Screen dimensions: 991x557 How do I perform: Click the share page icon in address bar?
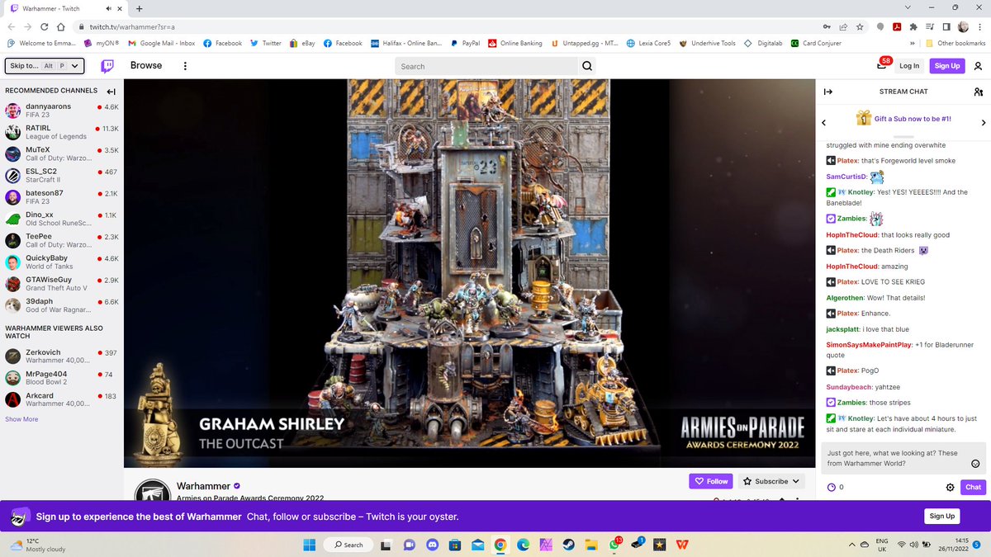pyautogui.click(x=842, y=26)
